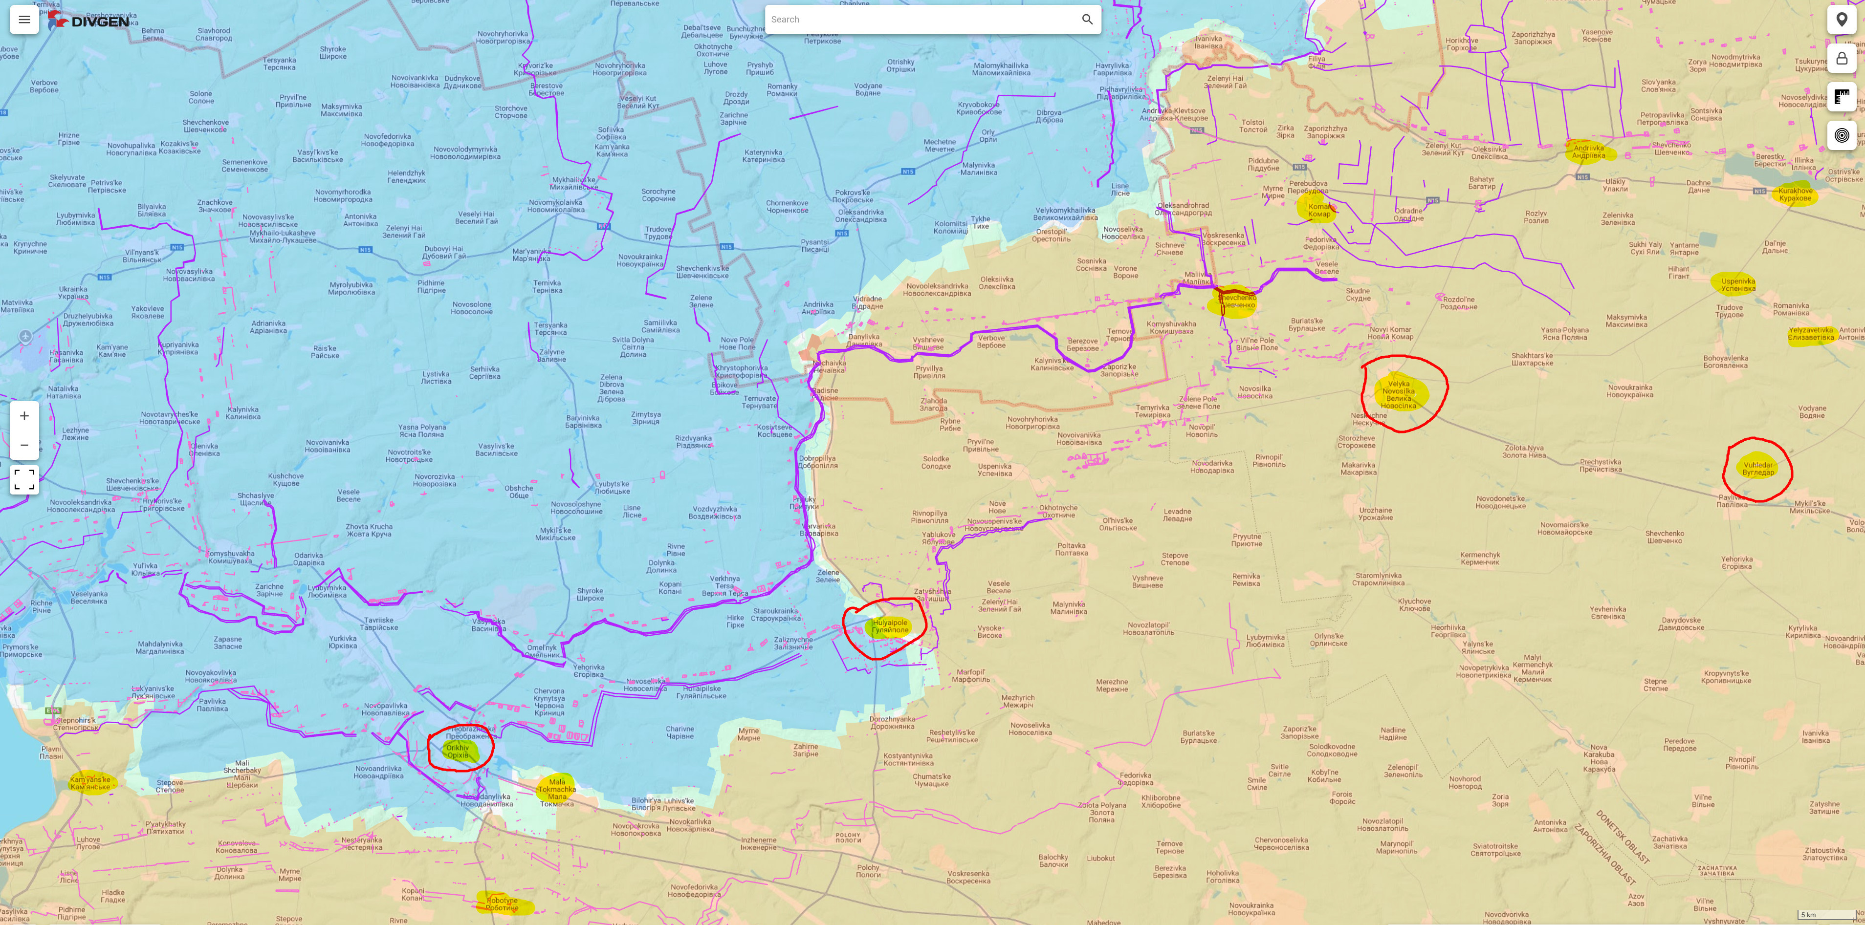Click the highlighted Robotyne label
This screenshot has width=1865, height=925.
pos(502,904)
